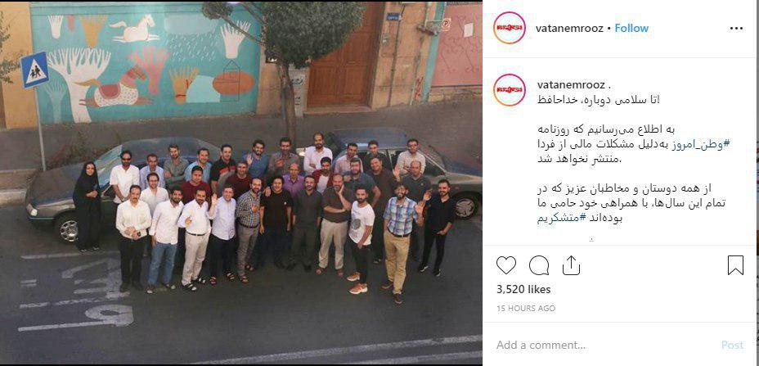
Task: Open the three-dot more options menu
Action: [x=736, y=29]
